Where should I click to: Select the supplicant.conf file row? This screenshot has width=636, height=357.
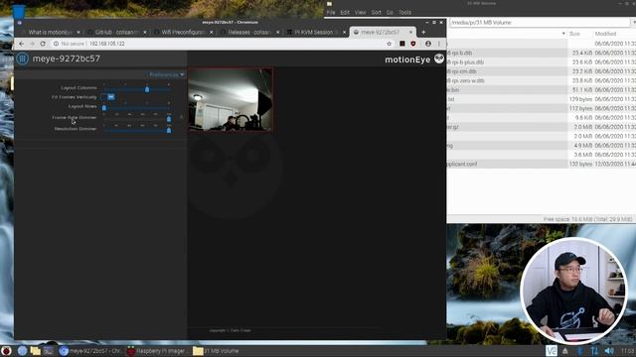click(542, 164)
